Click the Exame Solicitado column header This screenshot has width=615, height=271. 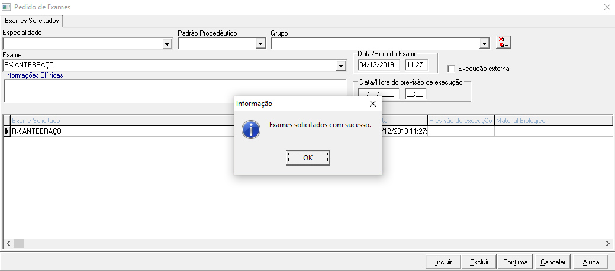click(122, 120)
